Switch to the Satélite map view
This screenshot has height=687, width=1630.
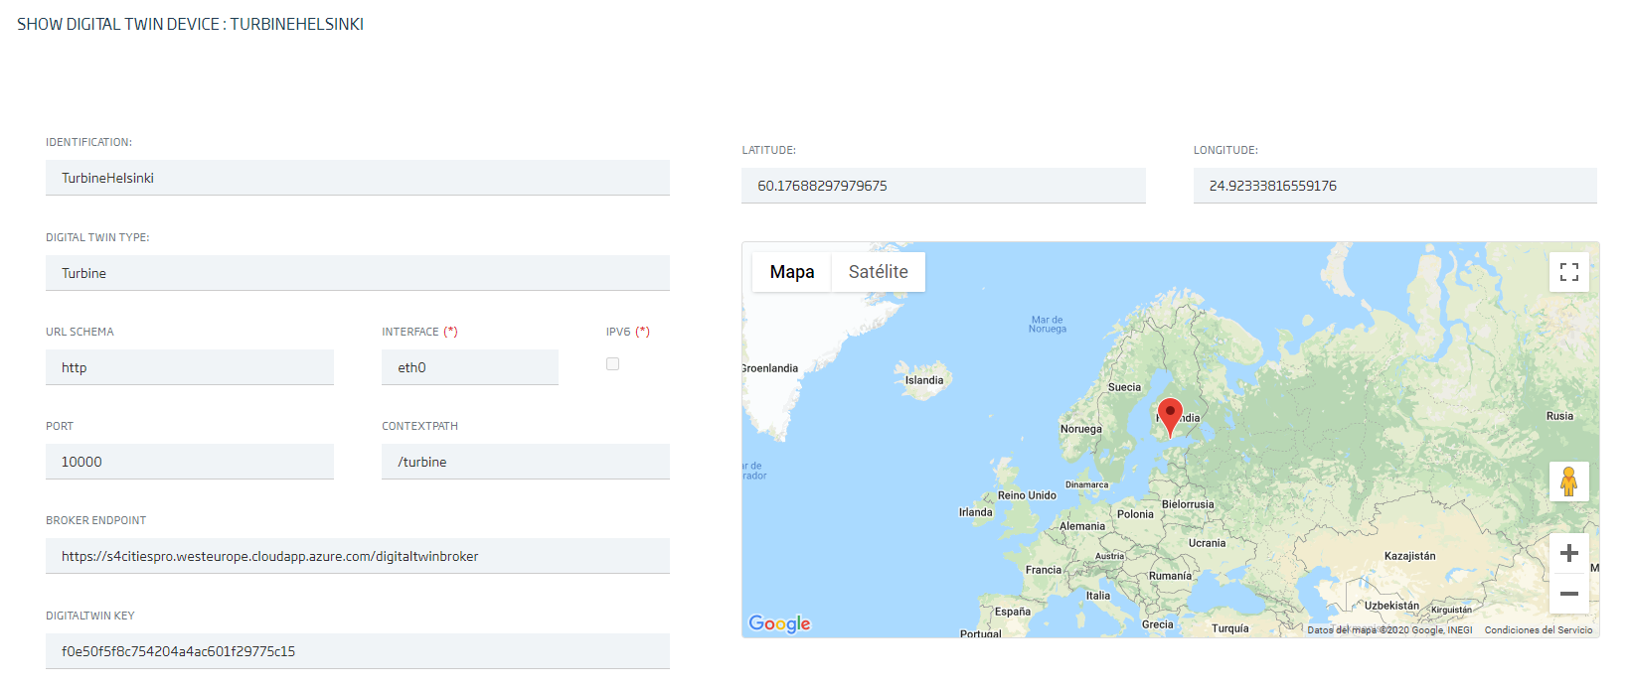point(878,272)
